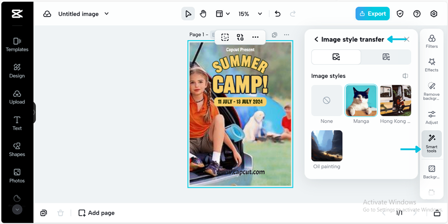Select the portrait style tab
The image size is (448, 224).
[x=386, y=57]
